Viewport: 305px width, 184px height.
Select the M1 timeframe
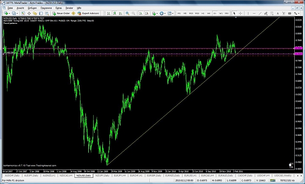[x=179, y=14]
